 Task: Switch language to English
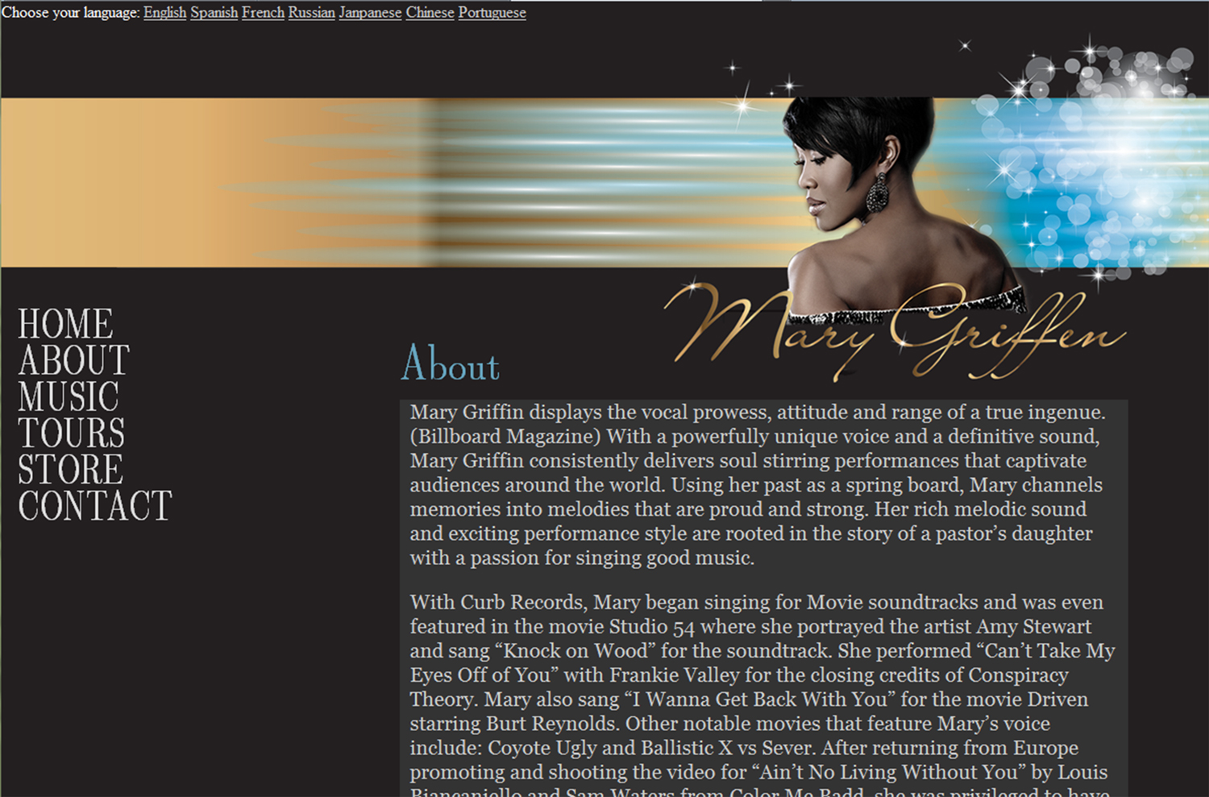164,13
